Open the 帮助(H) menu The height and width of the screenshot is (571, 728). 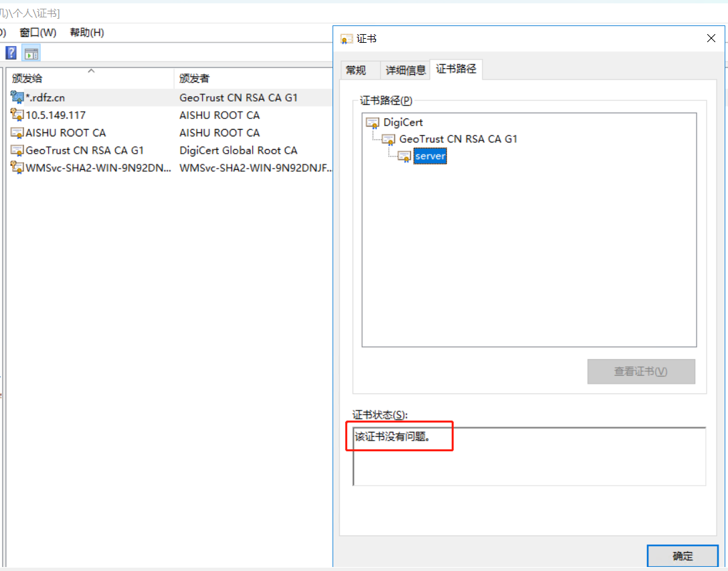[87, 33]
